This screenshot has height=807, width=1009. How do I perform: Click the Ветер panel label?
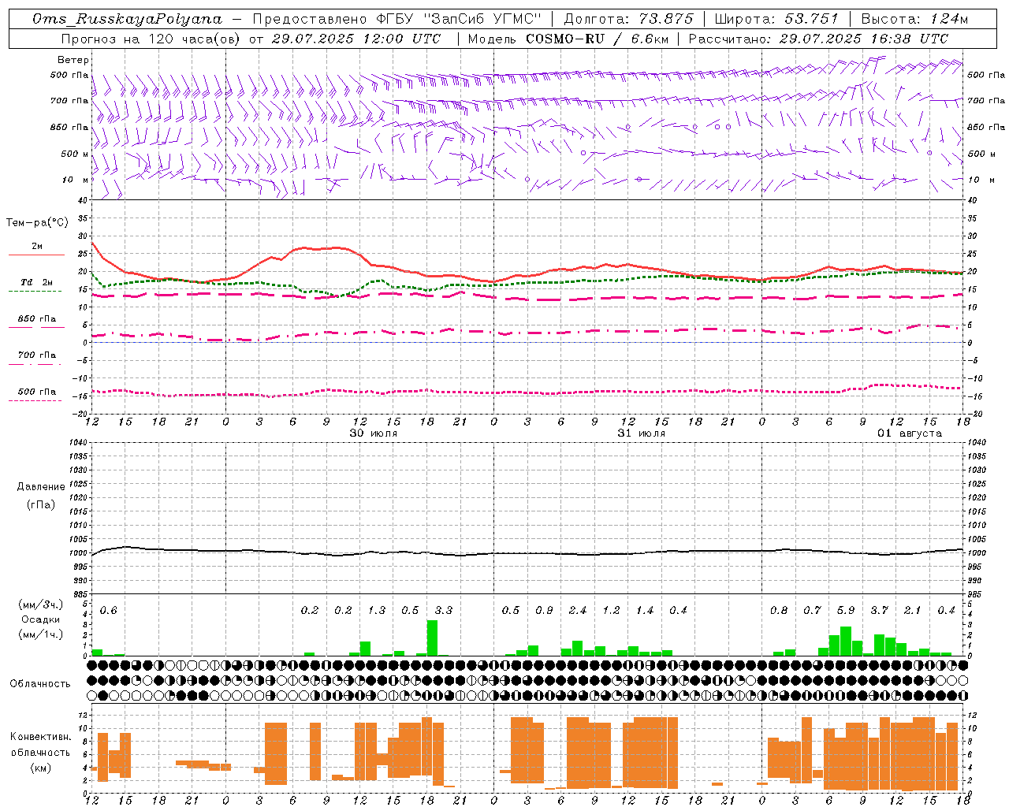coord(73,60)
